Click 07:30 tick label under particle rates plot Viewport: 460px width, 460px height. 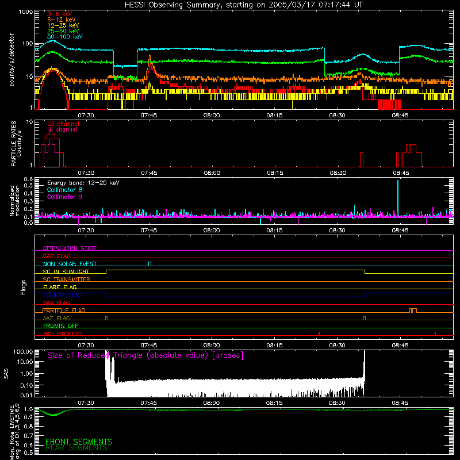pos(86,173)
